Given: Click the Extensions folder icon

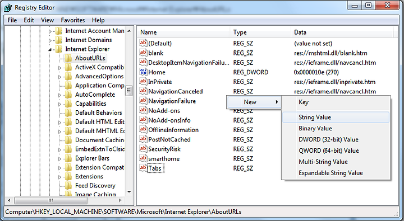Looking at the screenshot, I should tap(68, 176).
